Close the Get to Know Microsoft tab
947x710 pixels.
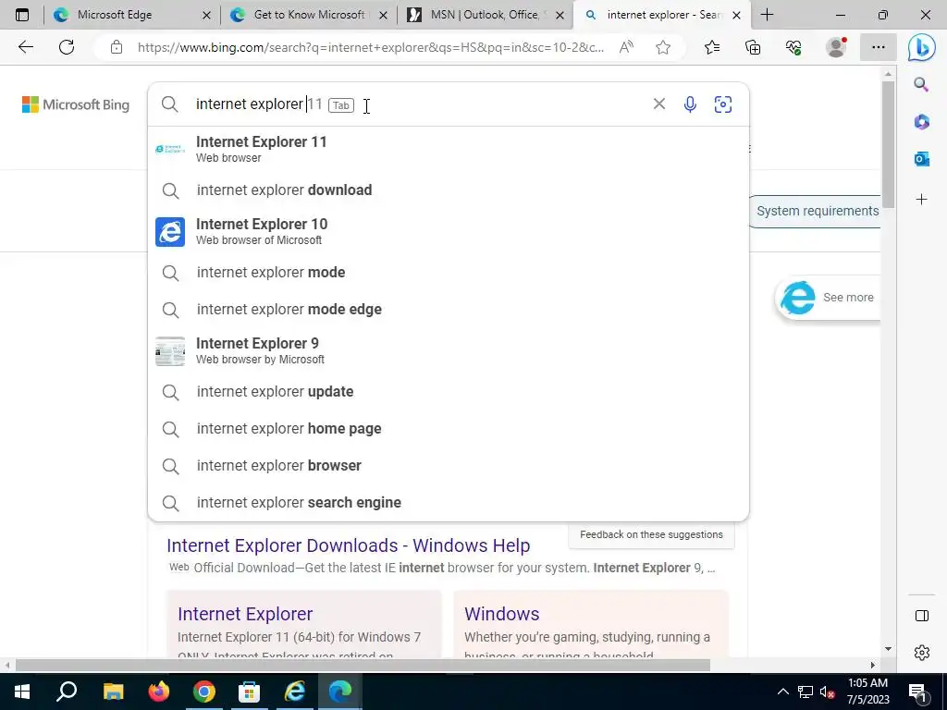tap(383, 15)
